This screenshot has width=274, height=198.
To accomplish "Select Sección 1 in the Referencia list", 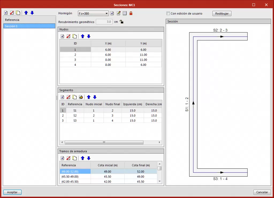I will [29, 26].
